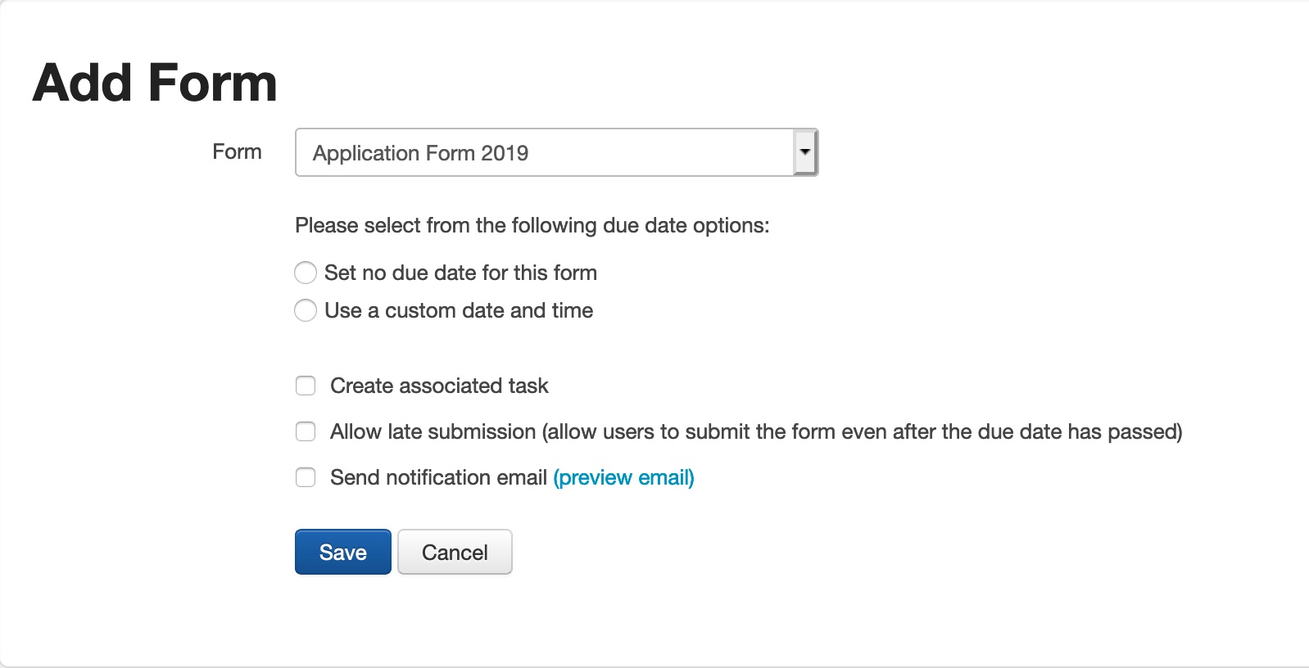This screenshot has width=1309, height=668.
Task: Click the "Add Form" page heading
Action: click(155, 83)
